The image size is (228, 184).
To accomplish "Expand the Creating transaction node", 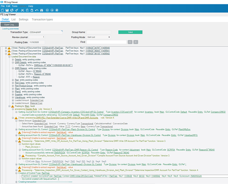I will [16, 182].
